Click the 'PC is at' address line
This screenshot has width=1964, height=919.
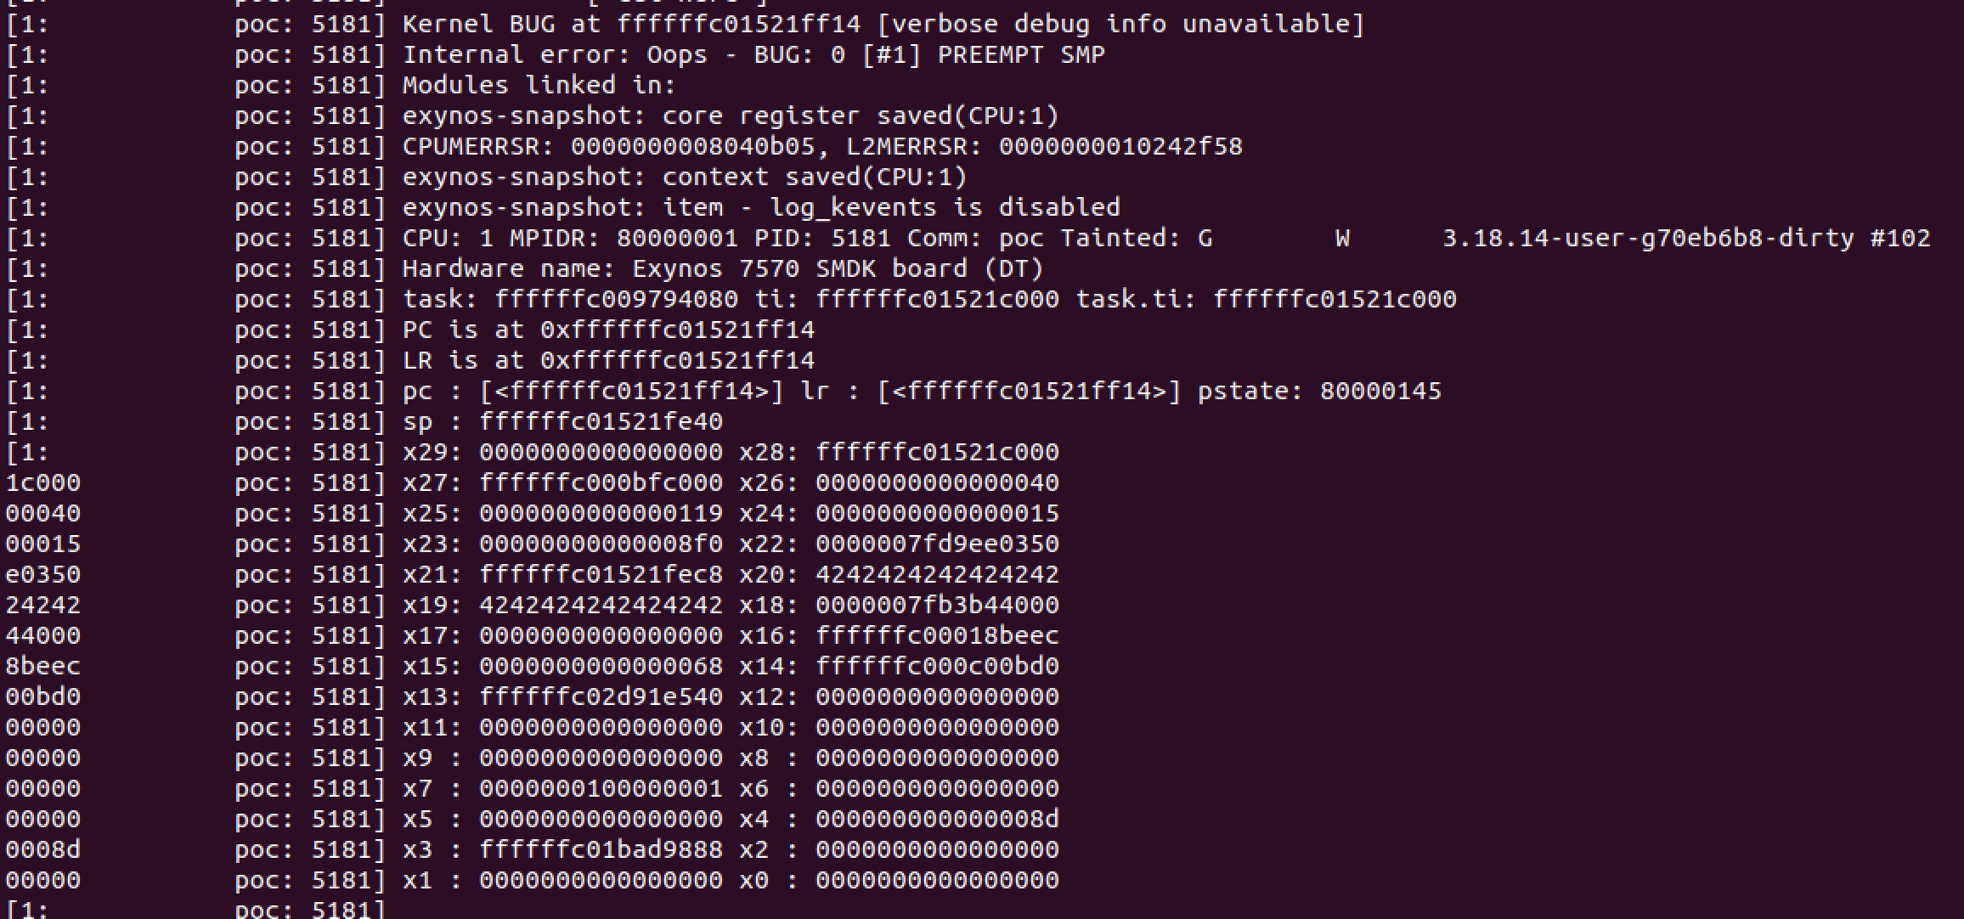tap(608, 330)
